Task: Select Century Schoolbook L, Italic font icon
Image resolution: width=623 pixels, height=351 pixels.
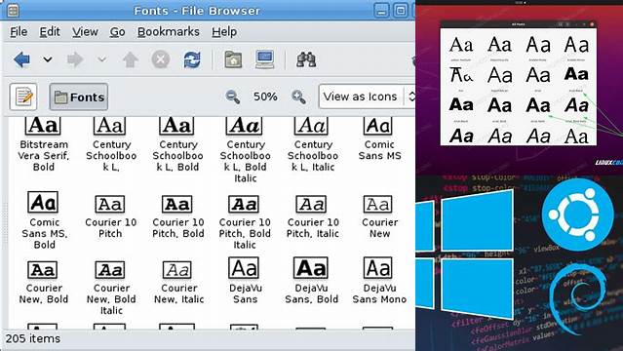Action: pyautogui.click(x=312, y=126)
